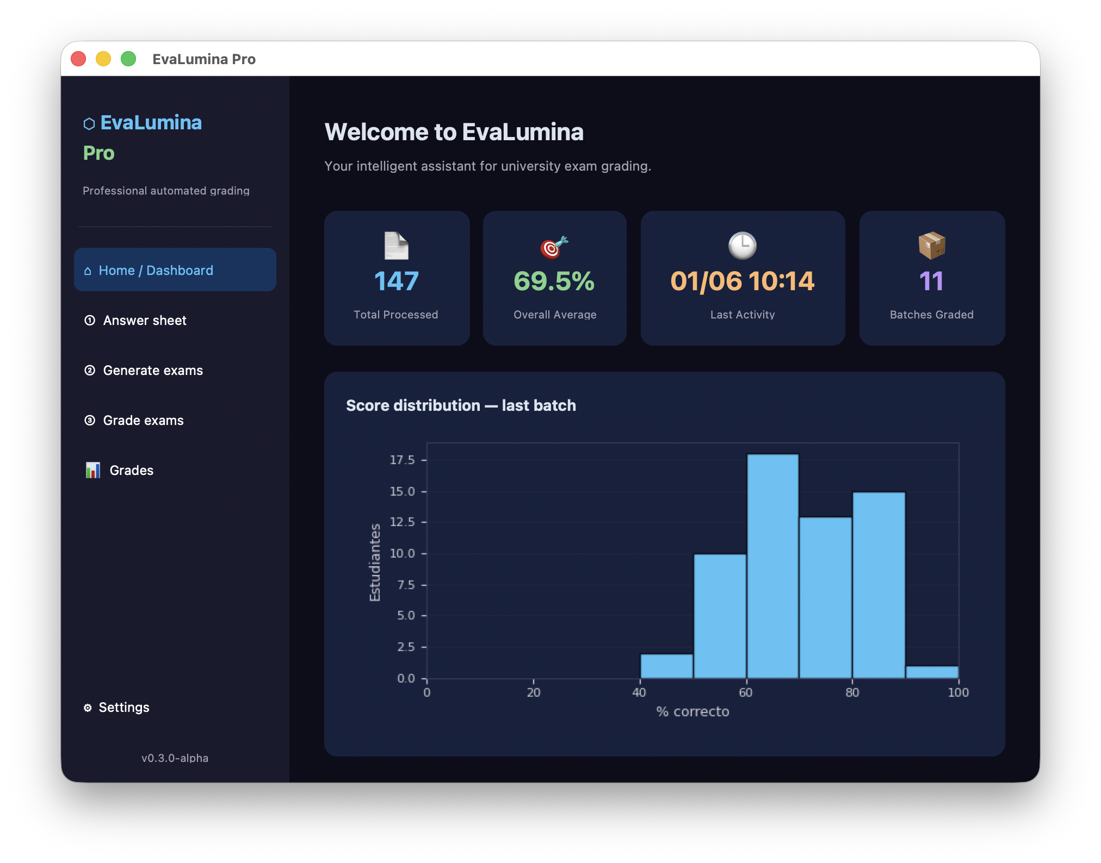Click the tallest histogram bar for 60–70
The height and width of the screenshot is (863, 1101).
pyautogui.click(x=772, y=566)
